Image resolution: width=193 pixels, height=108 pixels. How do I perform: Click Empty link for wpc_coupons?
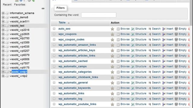point(182,34)
